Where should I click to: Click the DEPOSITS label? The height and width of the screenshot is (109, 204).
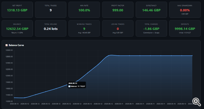tap(185, 24)
